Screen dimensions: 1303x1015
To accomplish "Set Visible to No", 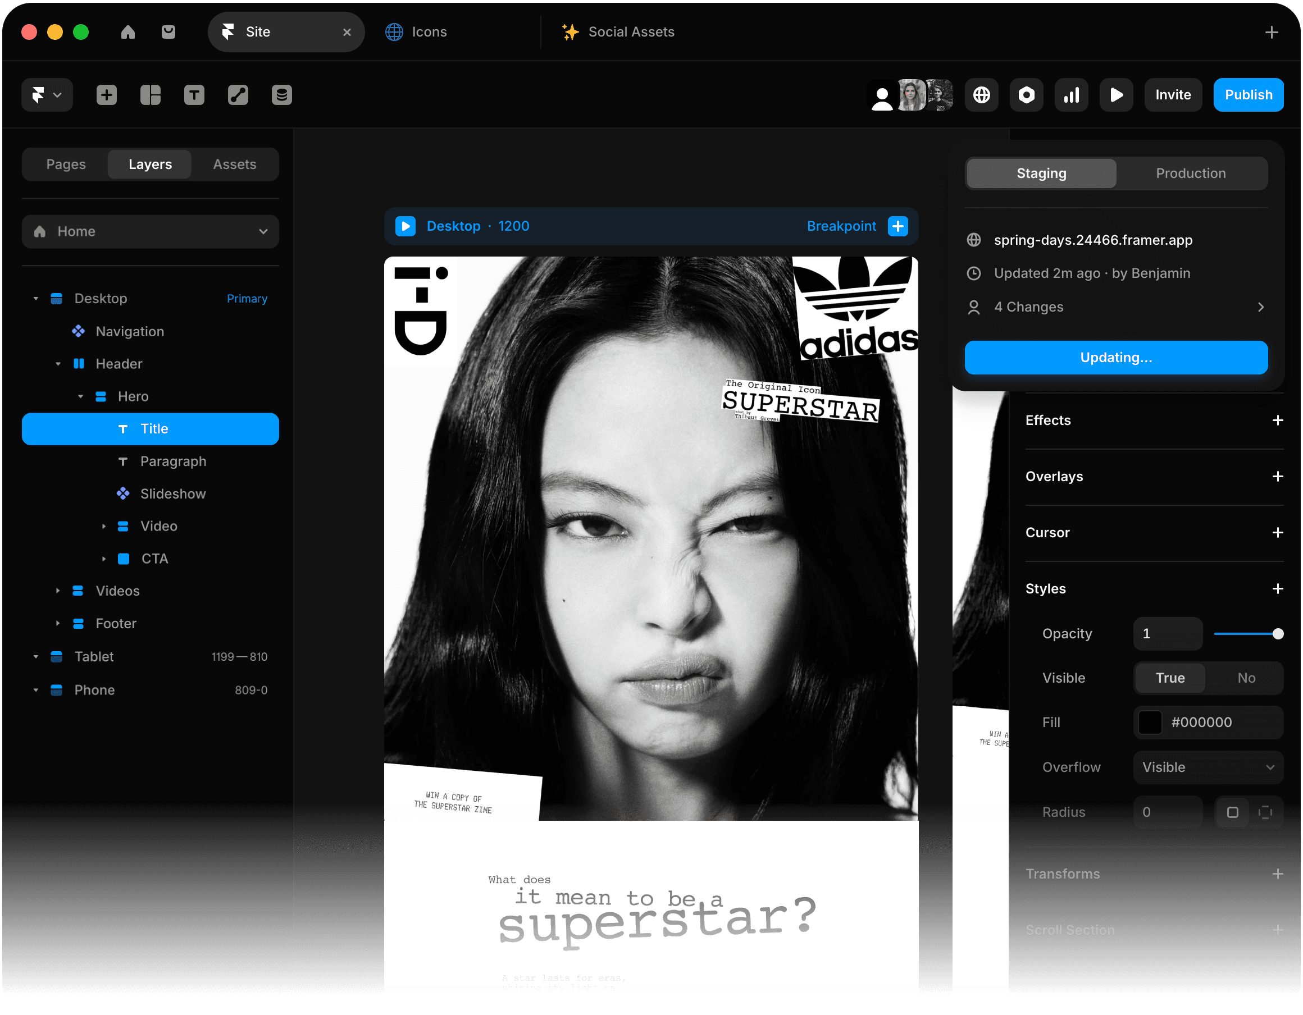I will point(1246,678).
